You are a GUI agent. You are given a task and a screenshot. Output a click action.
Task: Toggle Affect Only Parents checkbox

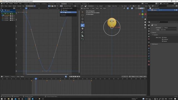tap(162, 41)
